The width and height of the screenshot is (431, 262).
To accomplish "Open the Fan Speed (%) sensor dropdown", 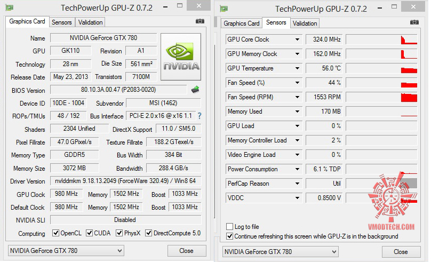I will 297,83.
